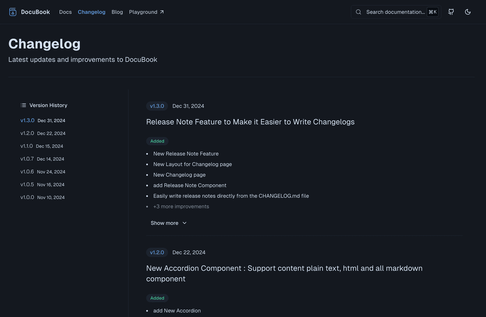Select v1.1.0 from the version list
Screen dimensions: 486x317
coord(26,146)
